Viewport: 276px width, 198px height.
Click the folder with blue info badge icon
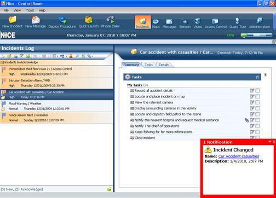pos(16,56)
